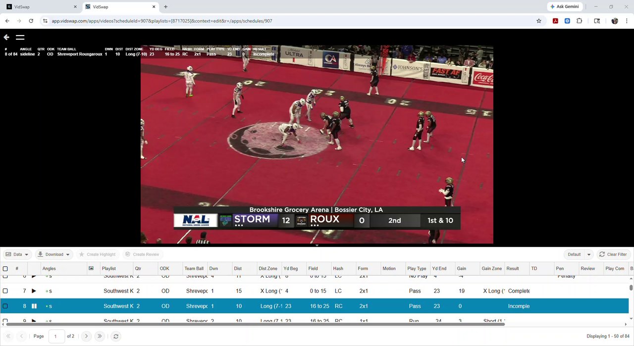Click the vertical scrollbar thumb of the table
This screenshot has width=634, height=346.
pos(631,288)
